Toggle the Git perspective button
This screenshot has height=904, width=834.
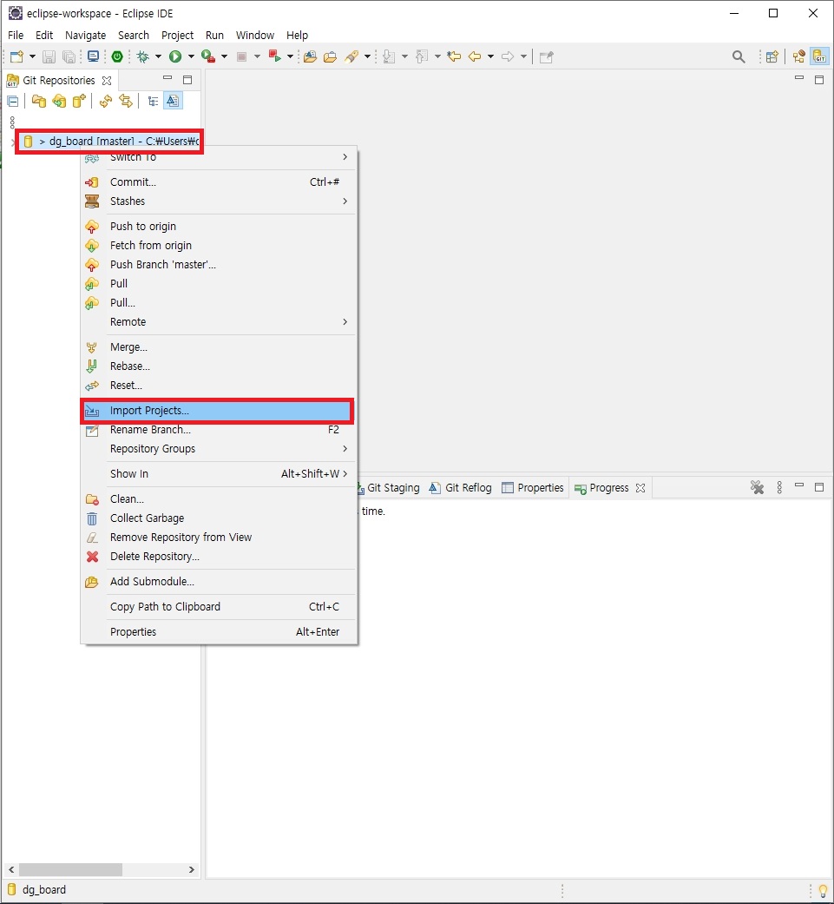[x=819, y=56]
